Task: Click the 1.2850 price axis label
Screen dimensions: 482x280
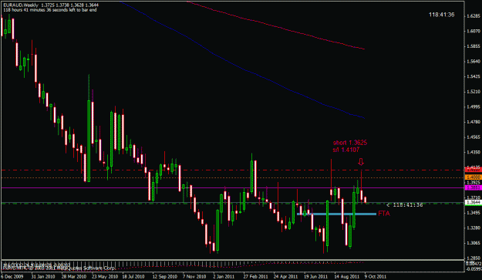Action: [x=474, y=258]
